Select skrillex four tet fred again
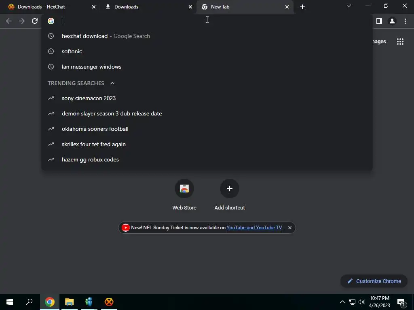 click(x=207, y=144)
